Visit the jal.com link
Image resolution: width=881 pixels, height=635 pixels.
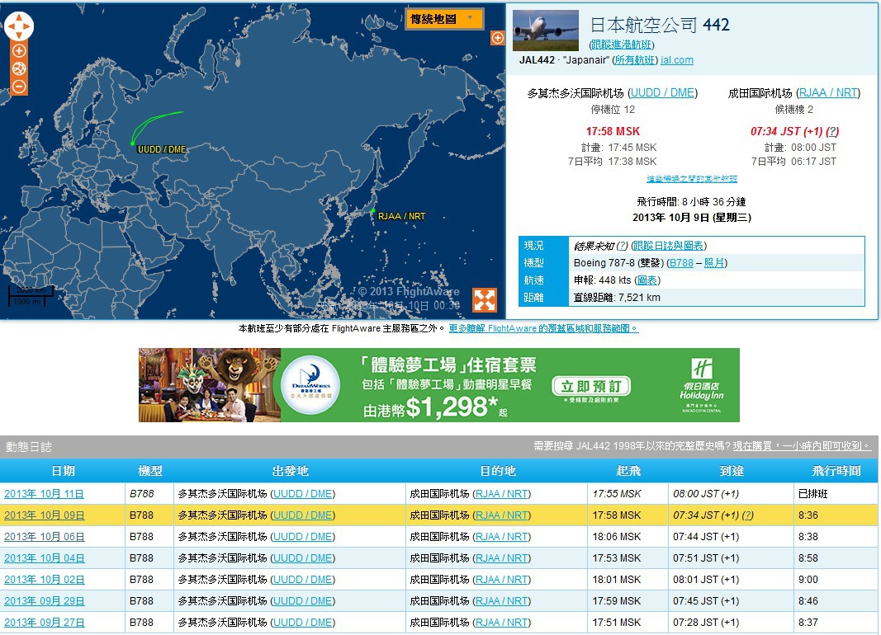[677, 60]
